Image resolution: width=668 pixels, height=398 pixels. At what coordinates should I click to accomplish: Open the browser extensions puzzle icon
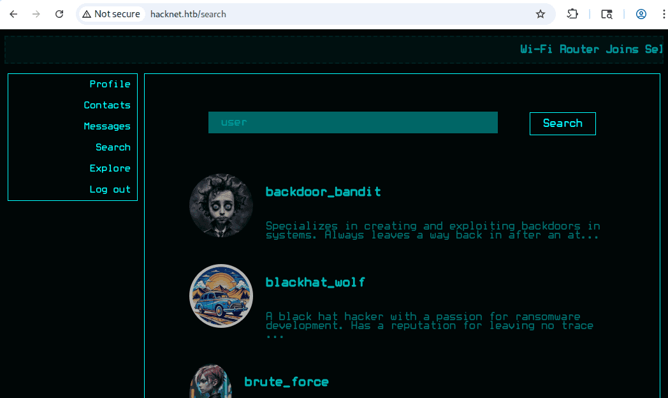click(x=572, y=14)
